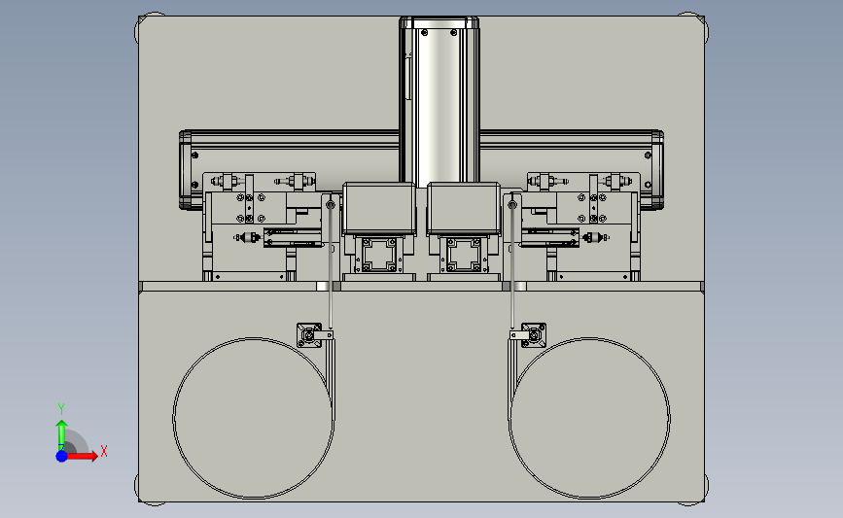This screenshot has height=518, width=843.
Task: Click the red X label of the triad
Action: (x=104, y=451)
